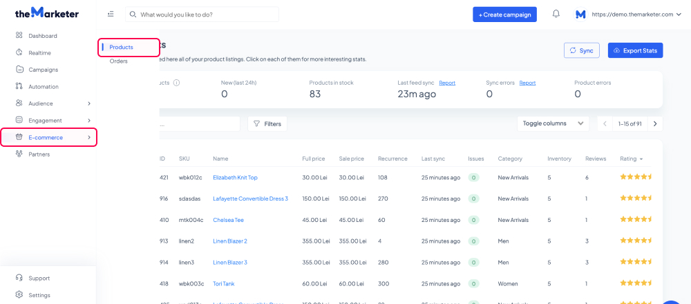Viewport: 691px width, 304px height.
Task: Open Lafayette Convertible Dress 3 product
Action: [x=250, y=199]
